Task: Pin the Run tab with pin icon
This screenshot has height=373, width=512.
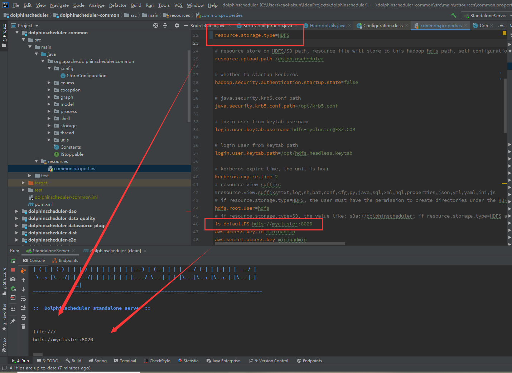Action: pyautogui.click(x=13, y=321)
